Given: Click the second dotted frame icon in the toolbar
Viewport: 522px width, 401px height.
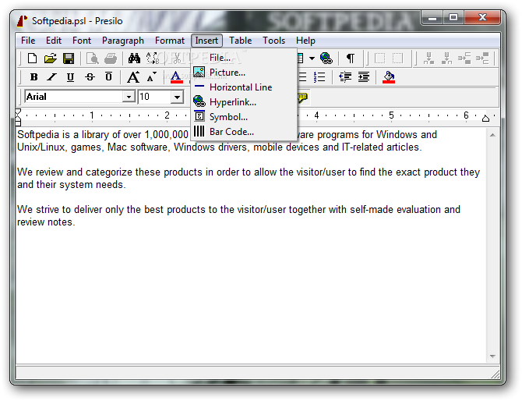Looking at the screenshot, I should pos(397,59).
